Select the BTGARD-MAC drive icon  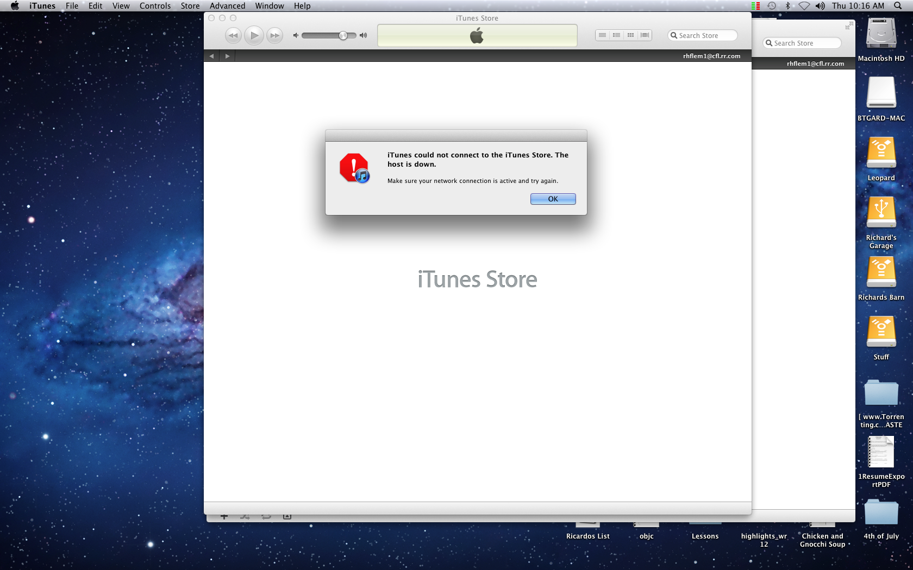coord(881,92)
